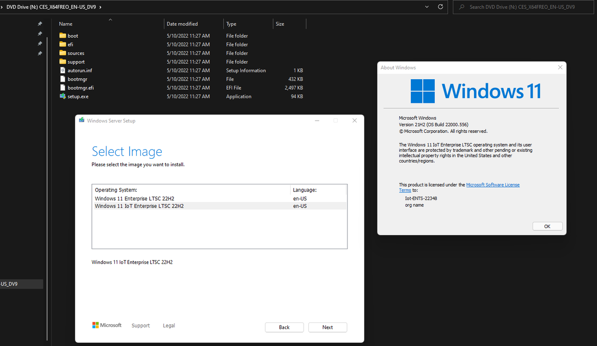Click the search magnifier icon

point(462,7)
